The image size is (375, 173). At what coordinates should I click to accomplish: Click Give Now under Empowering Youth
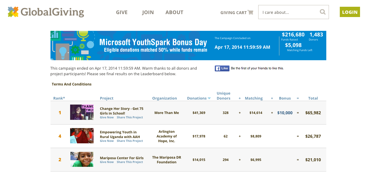tap(107, 141)
